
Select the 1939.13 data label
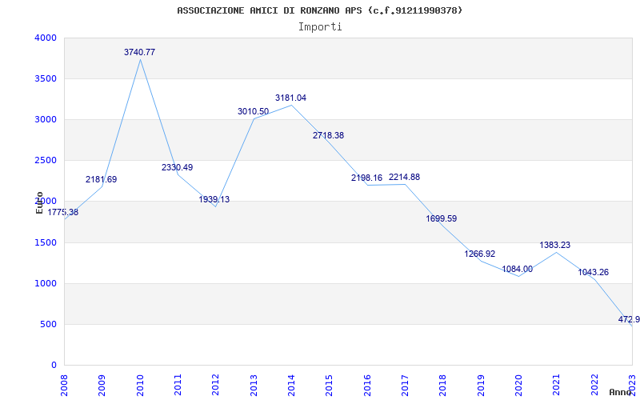pos(214,199)
